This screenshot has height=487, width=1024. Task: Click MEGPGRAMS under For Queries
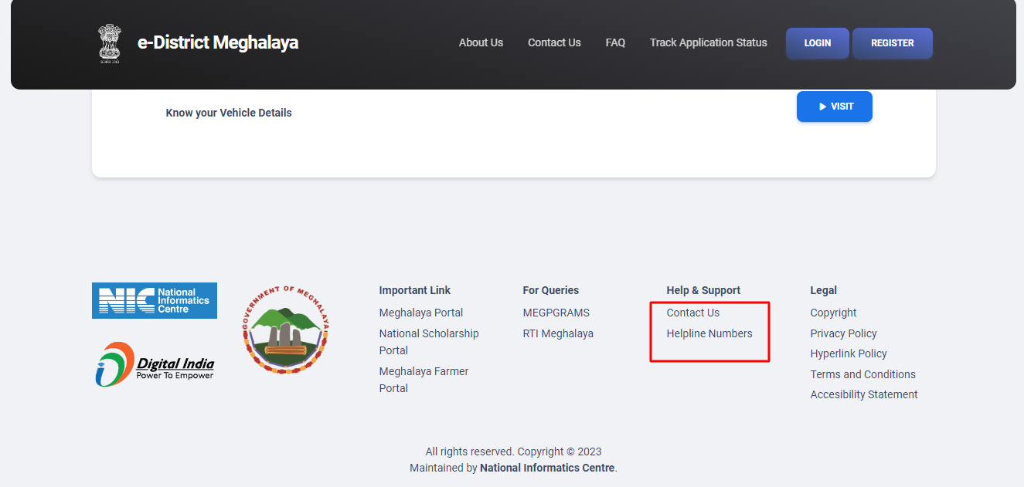[x=556, y=313]
